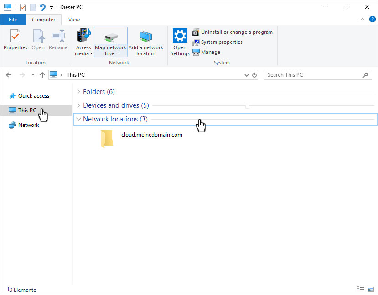Open the address bar history dropdown
The height and width of the screenshot is (295, 378).
[x=247, y=75]
